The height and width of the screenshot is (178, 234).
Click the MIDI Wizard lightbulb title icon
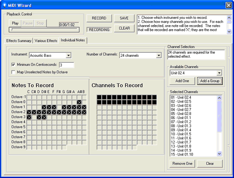5,5
